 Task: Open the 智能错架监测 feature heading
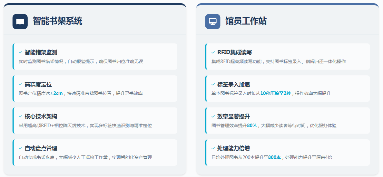[x=41, y=52]
